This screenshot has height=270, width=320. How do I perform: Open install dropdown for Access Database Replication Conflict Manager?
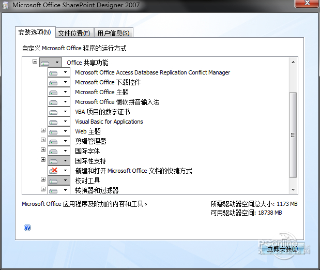click(x=59, y=72)
